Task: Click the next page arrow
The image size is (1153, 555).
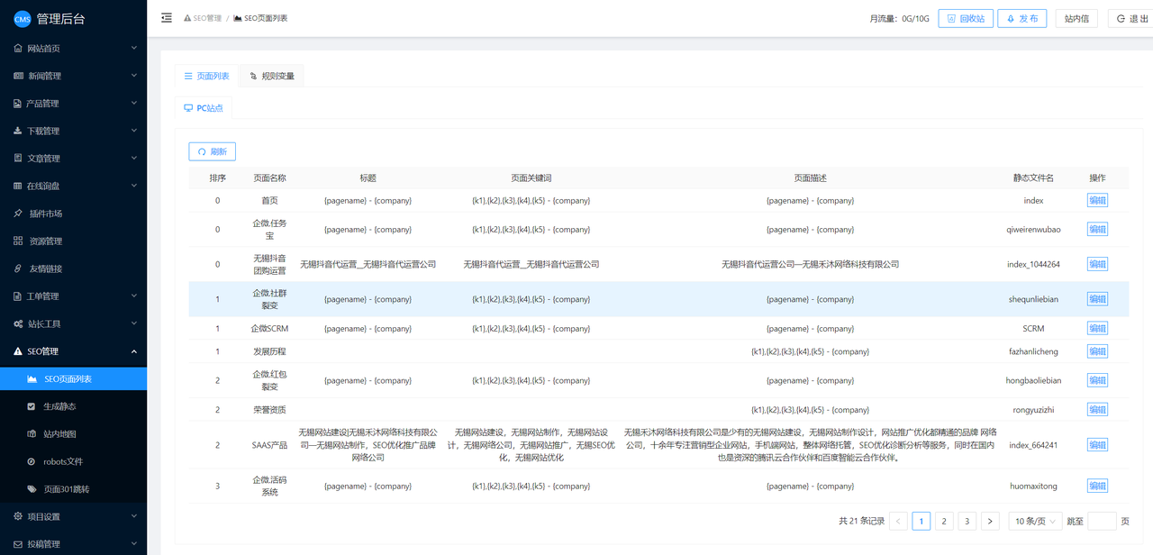Action: click(x=990, y=521)
